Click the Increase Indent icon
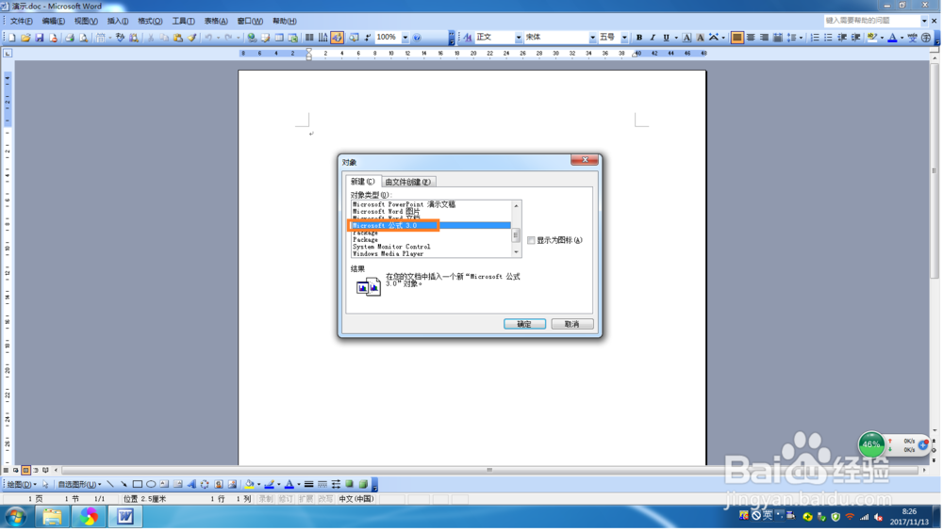 click(x=856, y=38)
